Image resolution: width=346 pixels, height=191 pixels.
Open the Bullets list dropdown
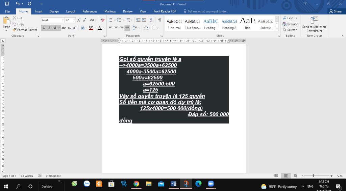tap(115, 20)
